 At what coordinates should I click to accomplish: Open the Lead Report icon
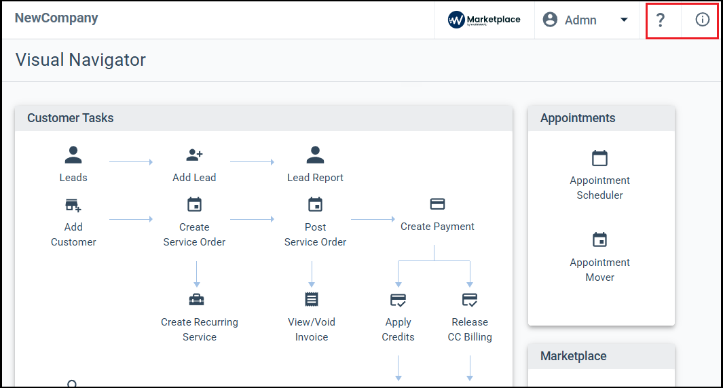[315, 155]
